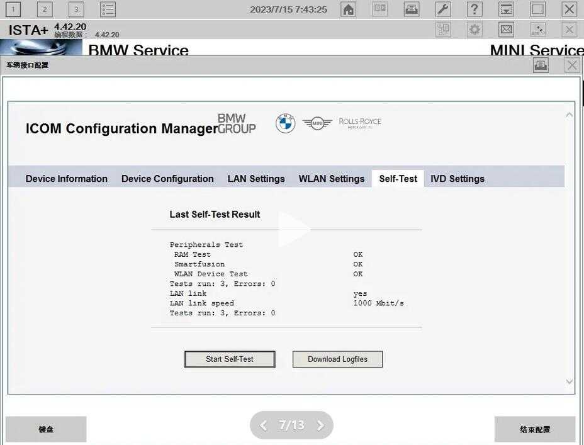The height and width of the screenshot is (445, 584).
Task: Select the Self-Test tab
Action: pos(398,179)
